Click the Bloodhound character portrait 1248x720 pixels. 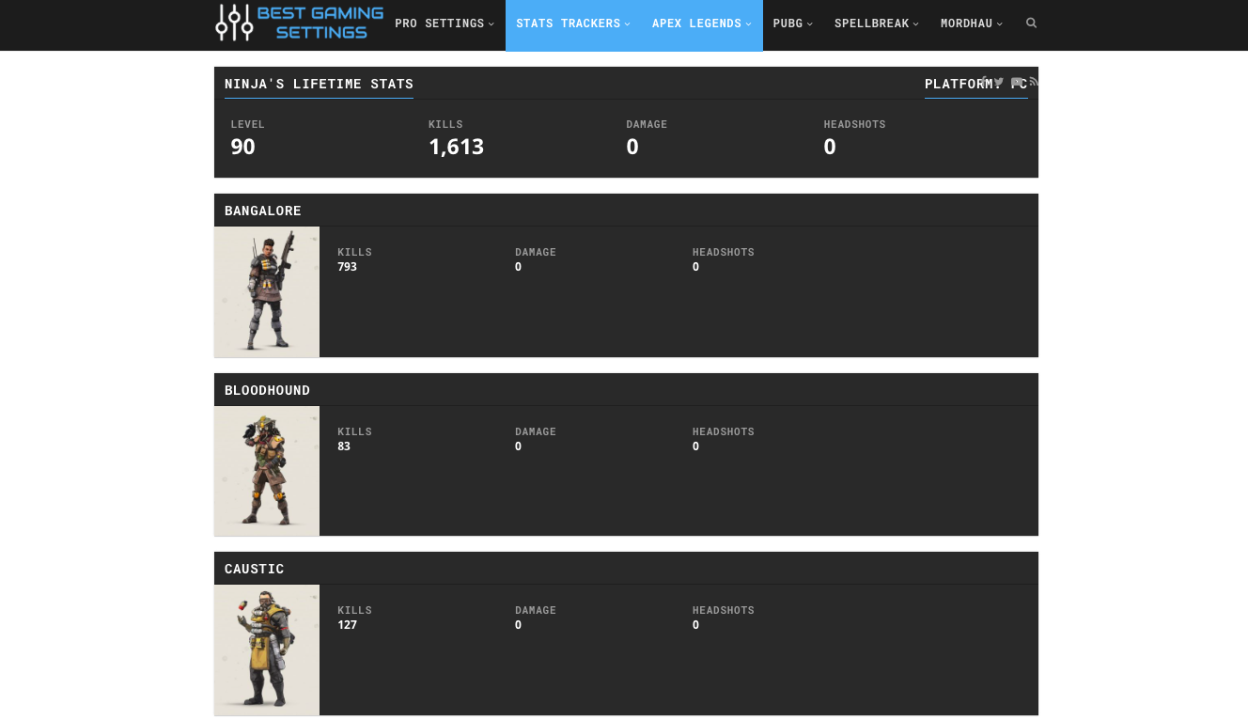pyautogui.click(x=266, y=471)
